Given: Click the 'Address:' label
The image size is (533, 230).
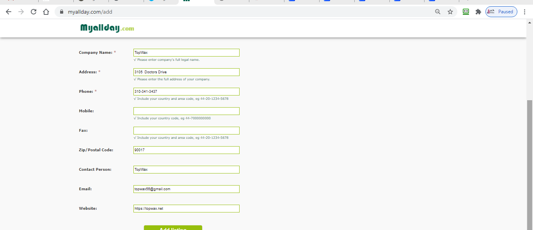Looking at the screenshot, I should coord(88,72).
